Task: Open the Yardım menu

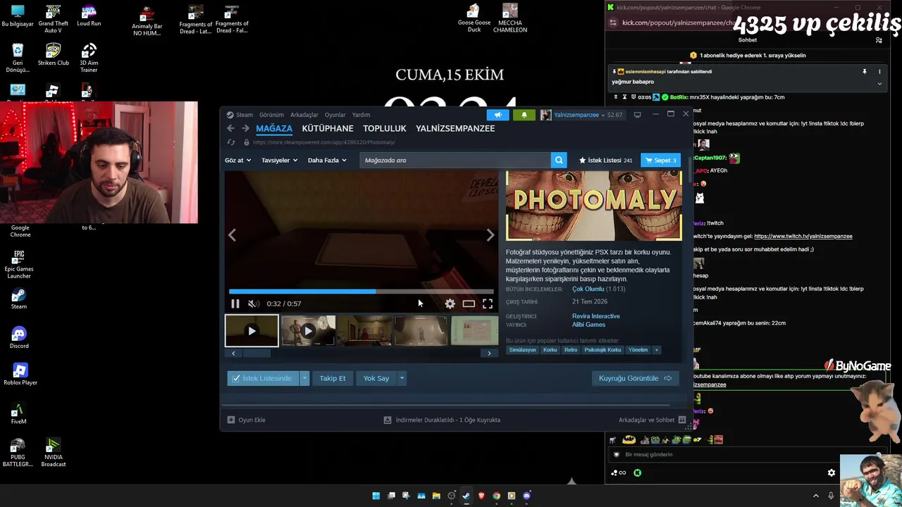Action: [x=361, y=115]
